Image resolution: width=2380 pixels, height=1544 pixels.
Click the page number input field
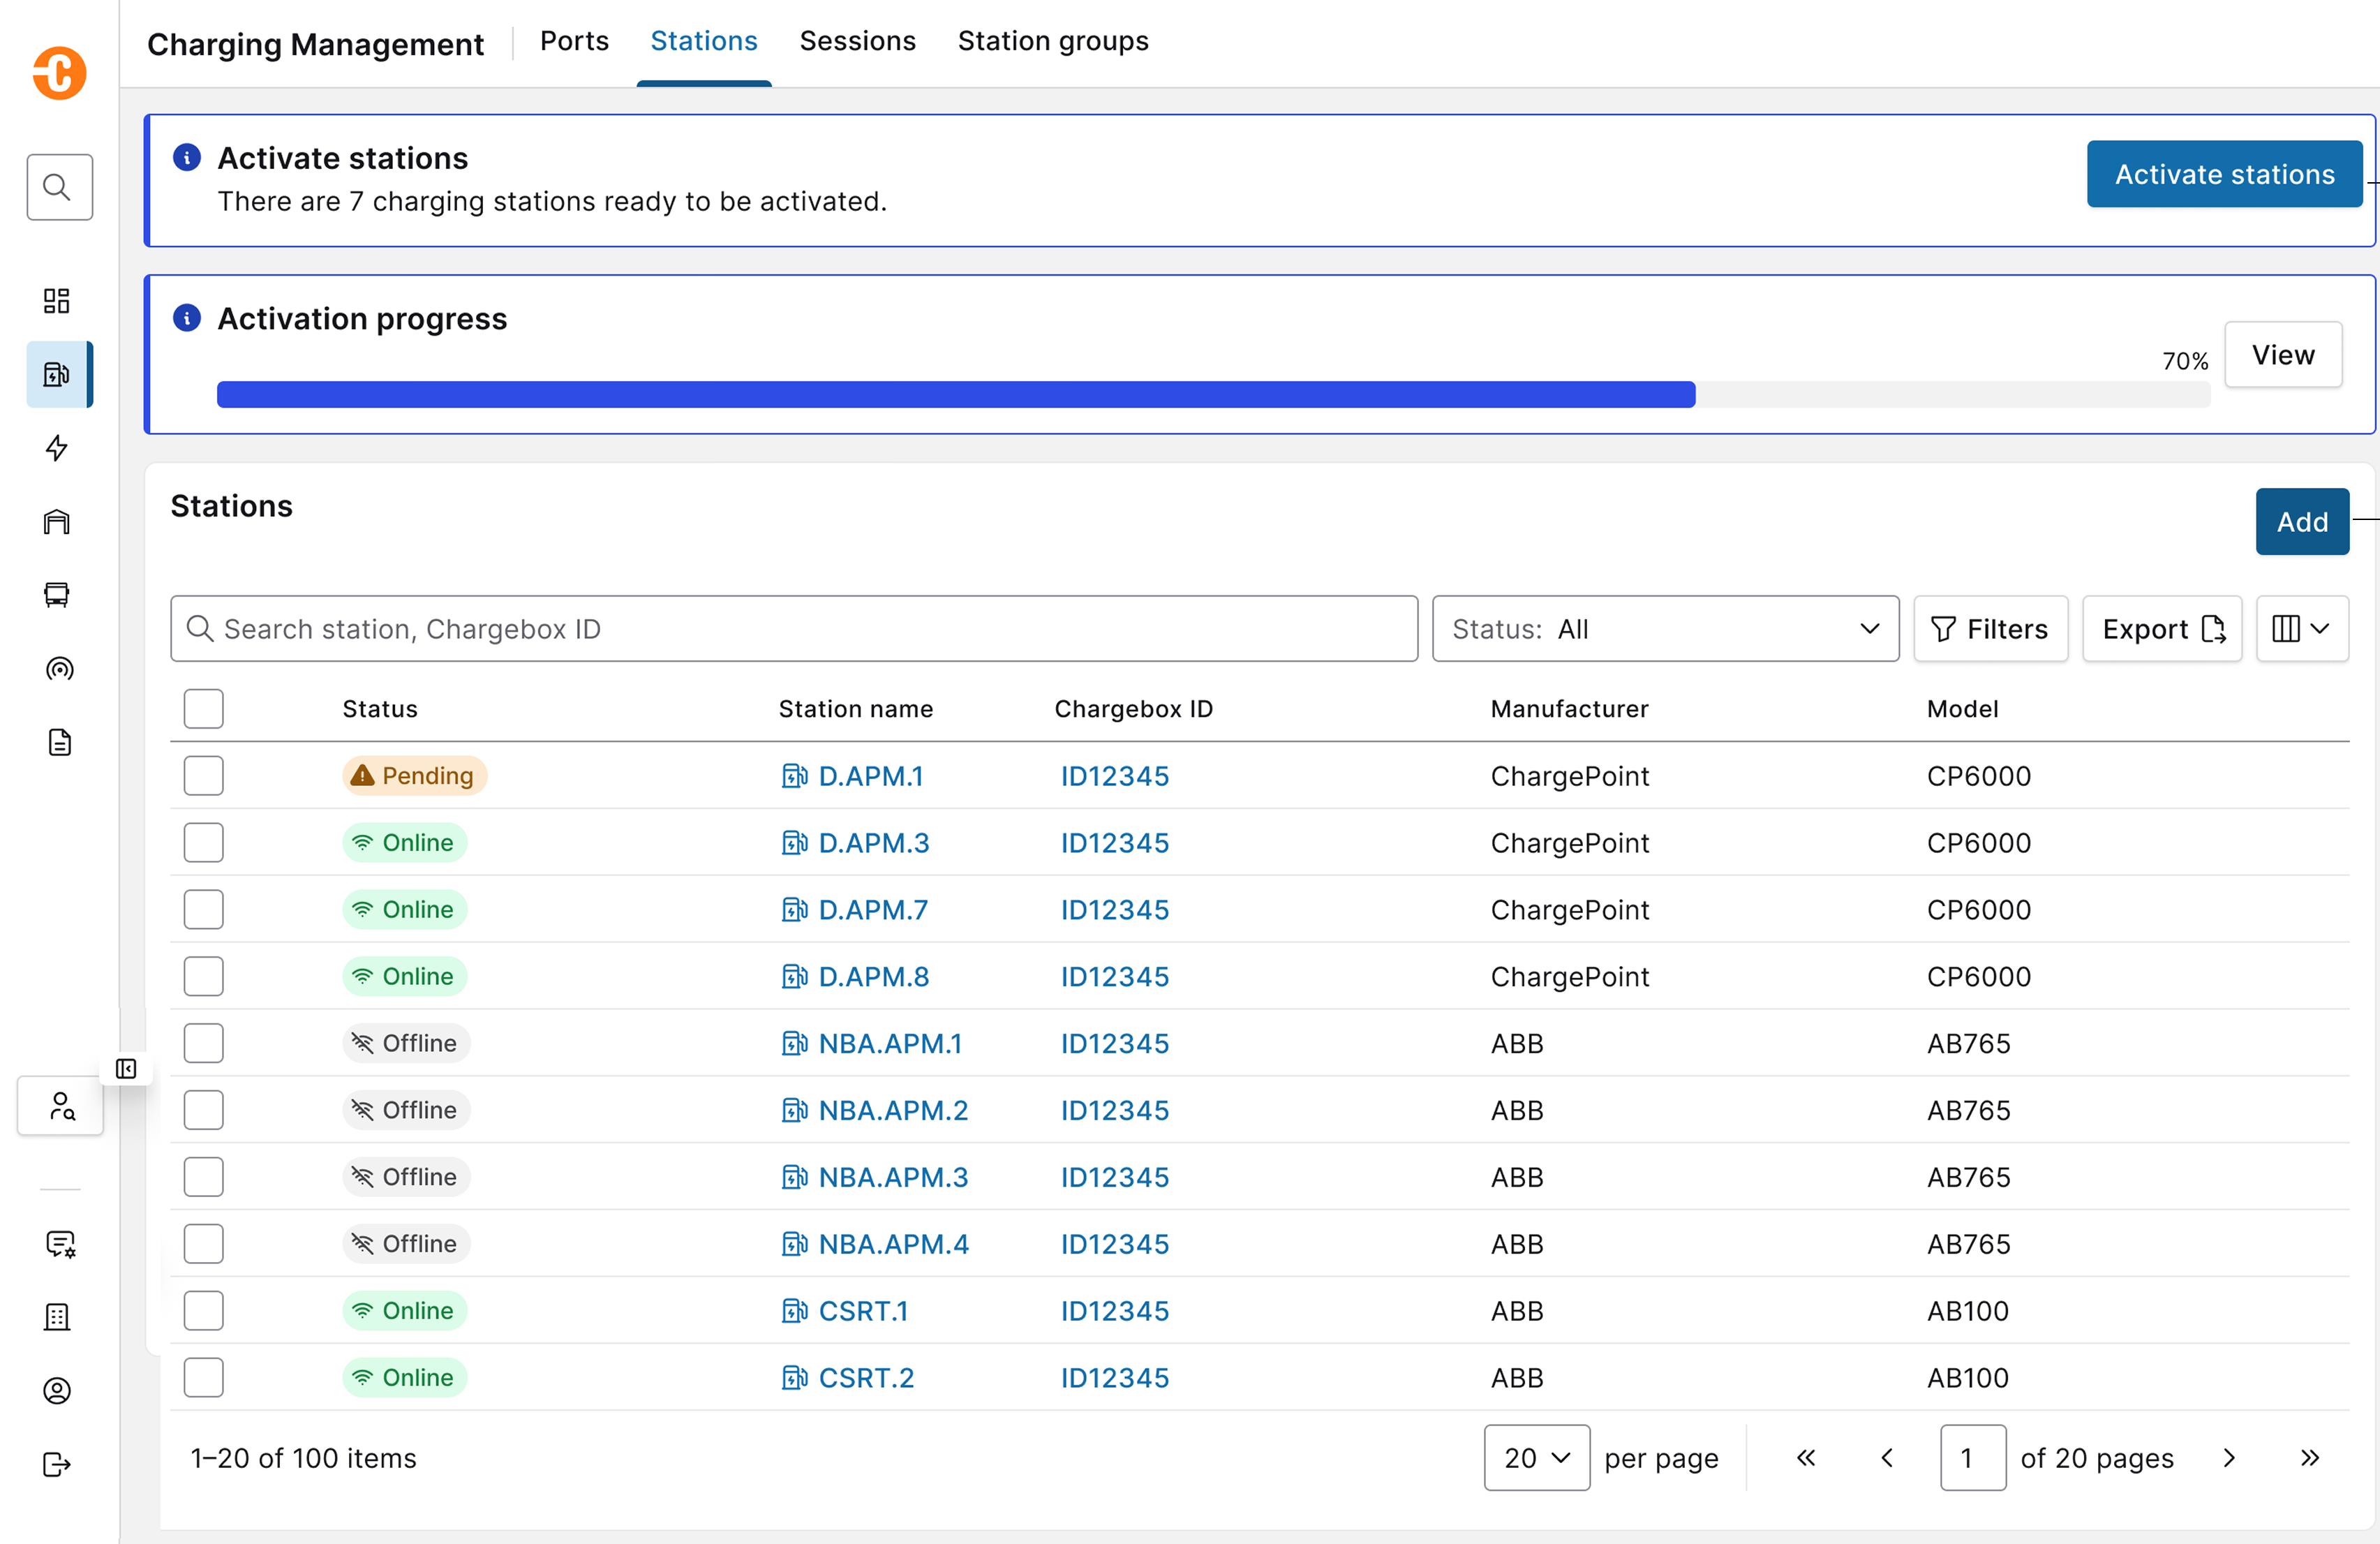tap(1973, 1458)
